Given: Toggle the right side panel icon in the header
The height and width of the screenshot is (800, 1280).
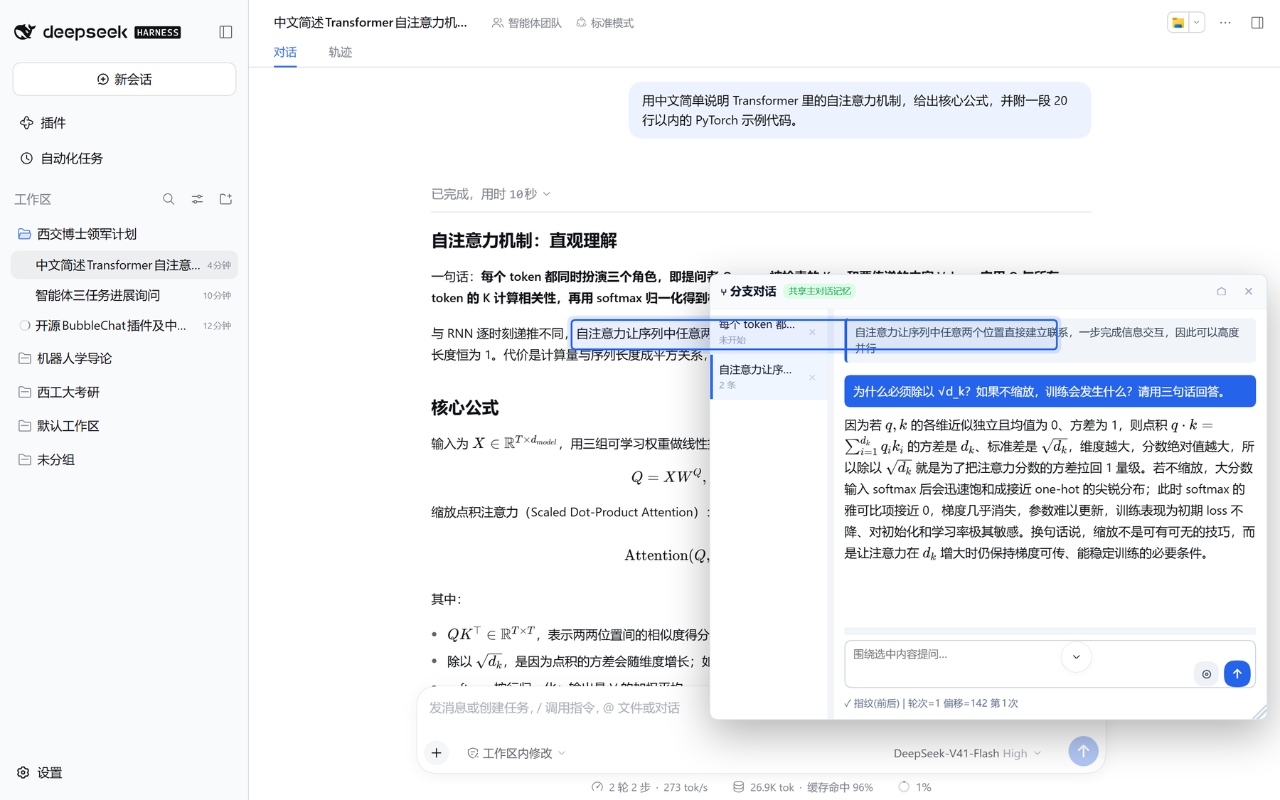Looking at the screenshot, I should [x=1257, y=23].
